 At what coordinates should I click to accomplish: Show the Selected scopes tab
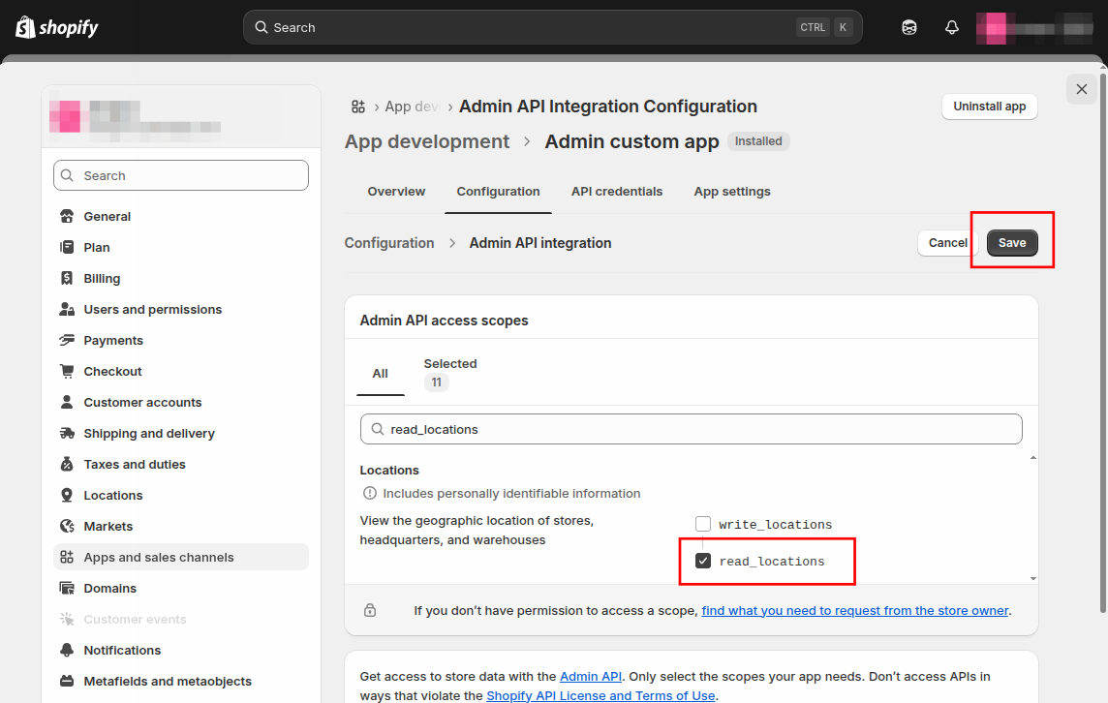[x=449, y=373]
